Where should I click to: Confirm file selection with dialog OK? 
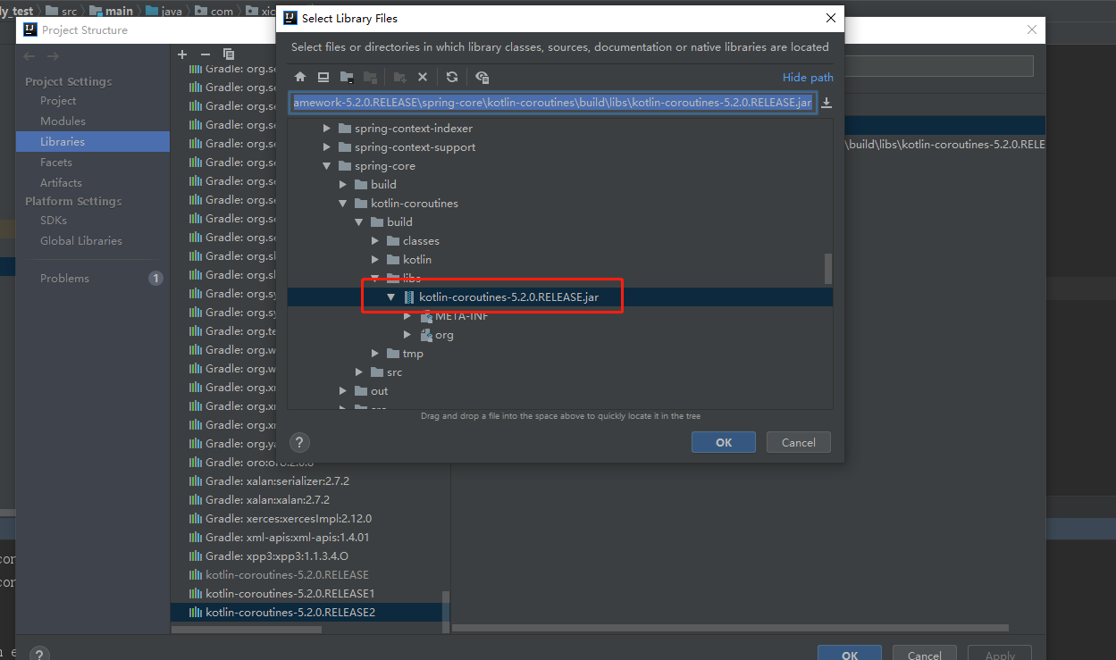click(x=724, y=442)
